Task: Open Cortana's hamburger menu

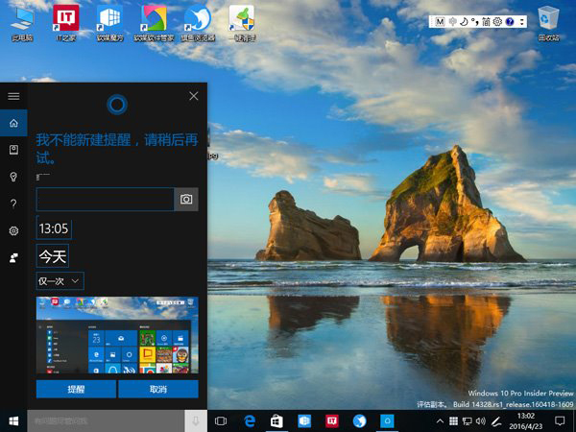Action: tap(13, 96)
